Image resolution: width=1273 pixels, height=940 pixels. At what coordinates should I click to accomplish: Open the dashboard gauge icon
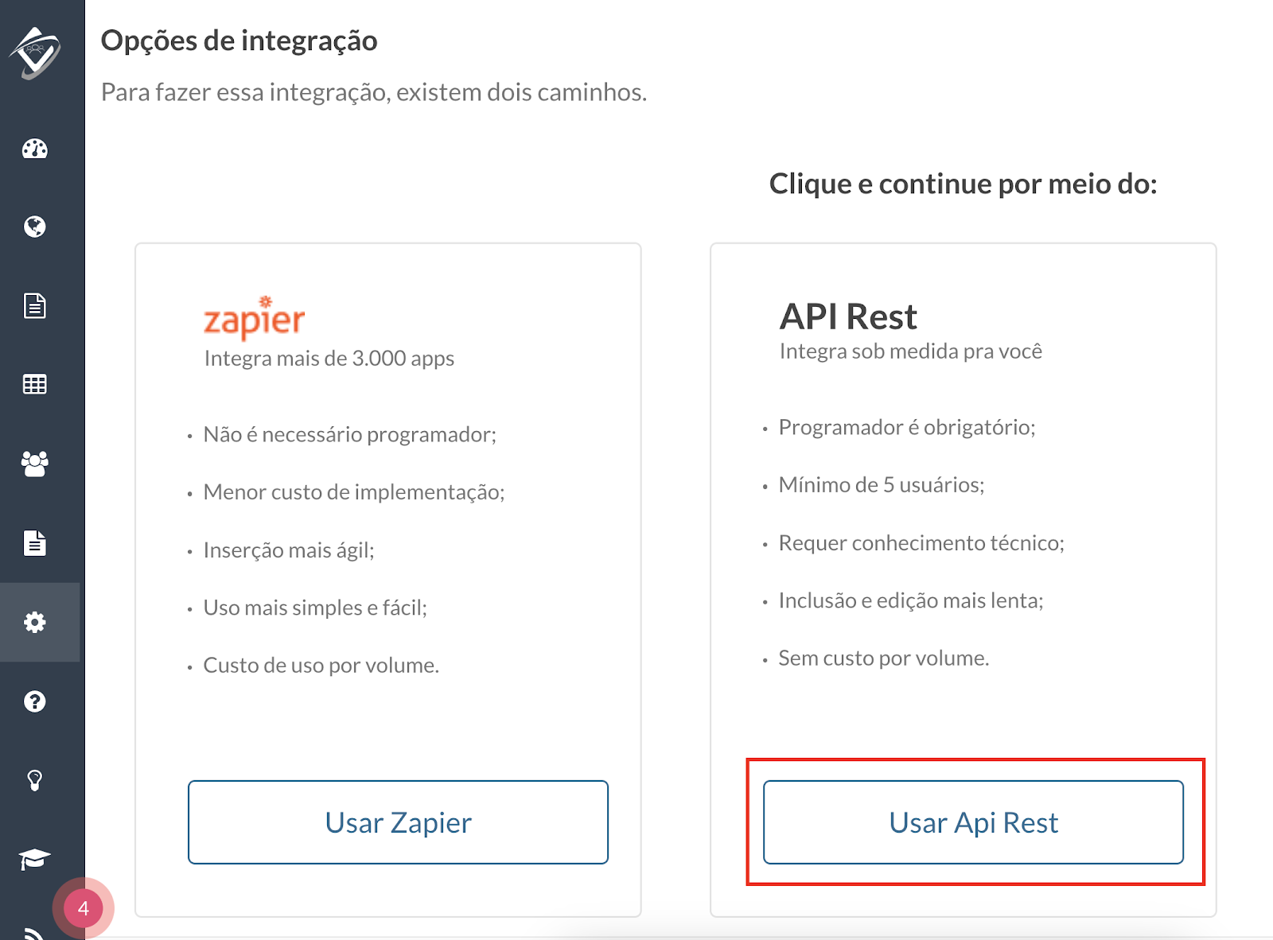point(35,149)
